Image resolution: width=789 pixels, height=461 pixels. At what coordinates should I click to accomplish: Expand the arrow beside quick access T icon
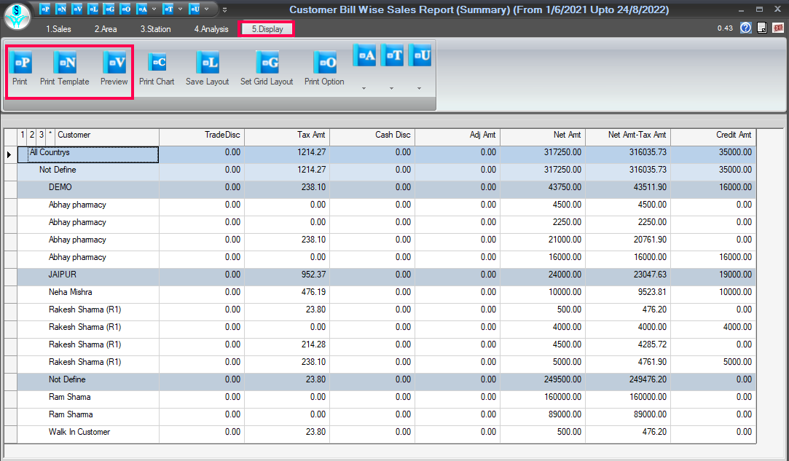pos(180,9)
